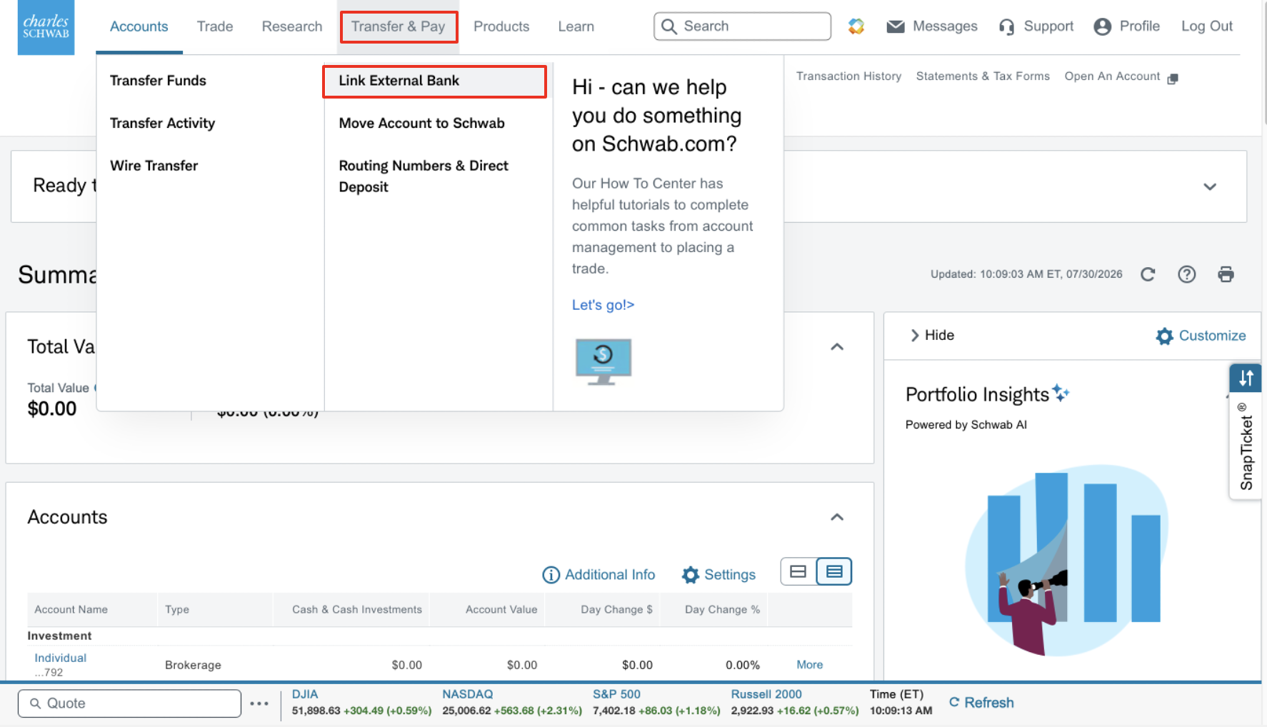Collapse the Total Value panel

tap(837, 347)
